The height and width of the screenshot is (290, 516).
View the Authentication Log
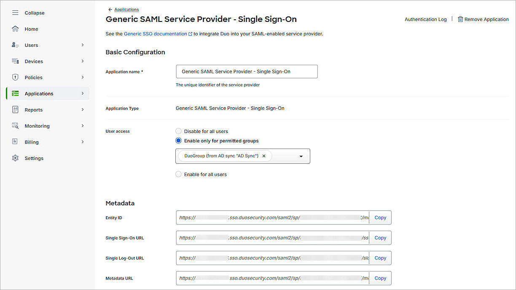[x=426, y=19]
